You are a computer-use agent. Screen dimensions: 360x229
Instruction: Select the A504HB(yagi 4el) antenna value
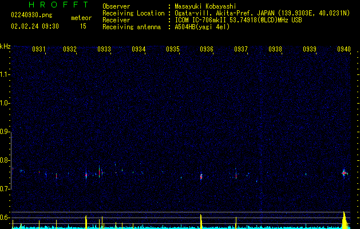[x=202, y=27]
